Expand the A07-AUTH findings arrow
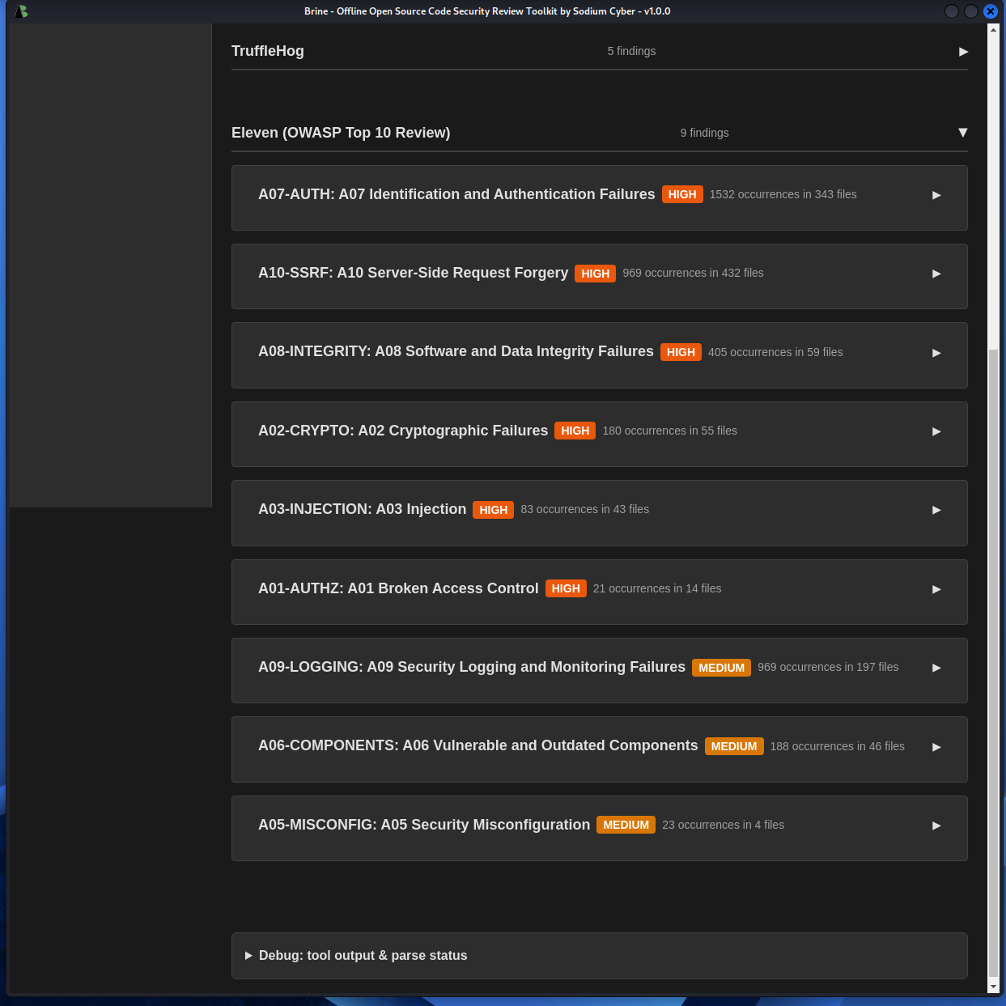 pyautogui.click(x=936, y=195)
